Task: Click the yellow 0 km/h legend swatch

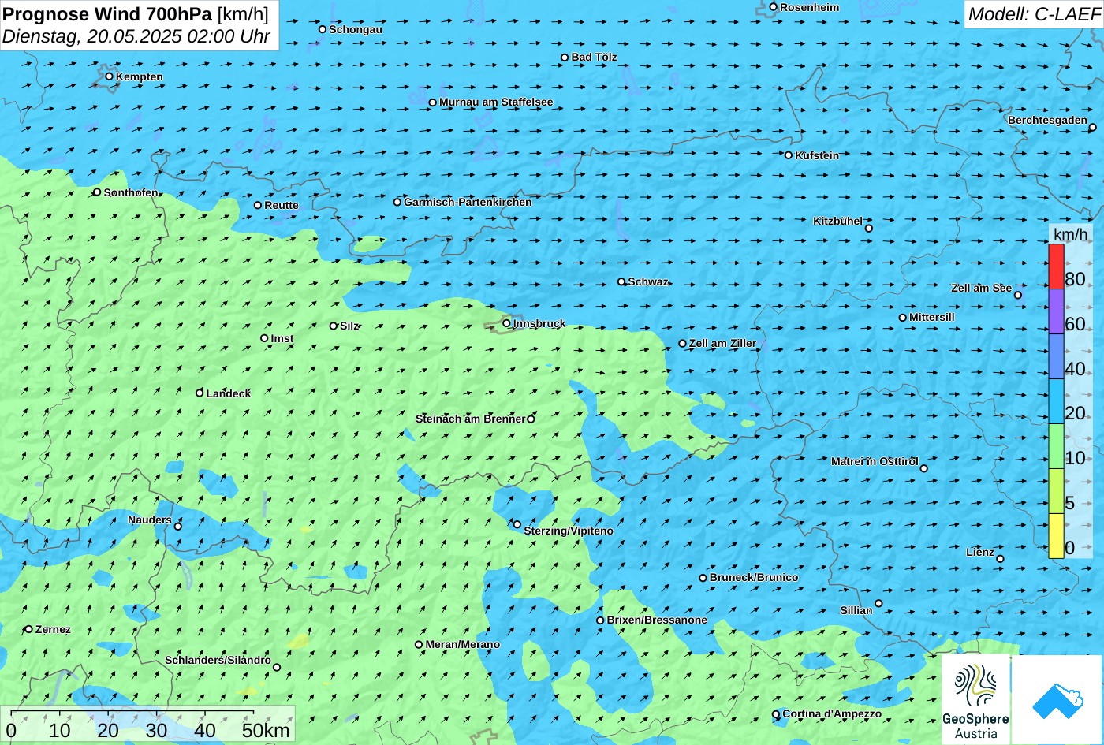Action: (1056, 536)
